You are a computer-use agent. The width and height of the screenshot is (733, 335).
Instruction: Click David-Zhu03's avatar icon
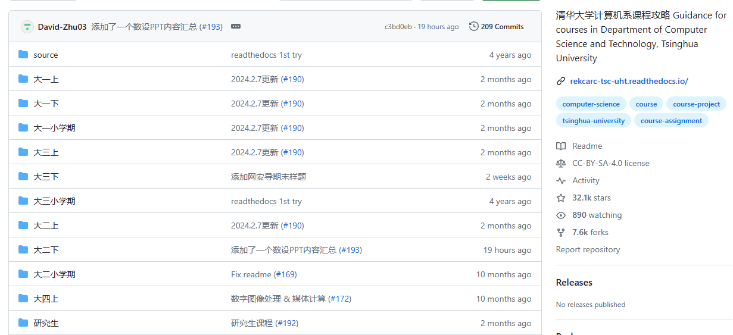tap(27, 27)
